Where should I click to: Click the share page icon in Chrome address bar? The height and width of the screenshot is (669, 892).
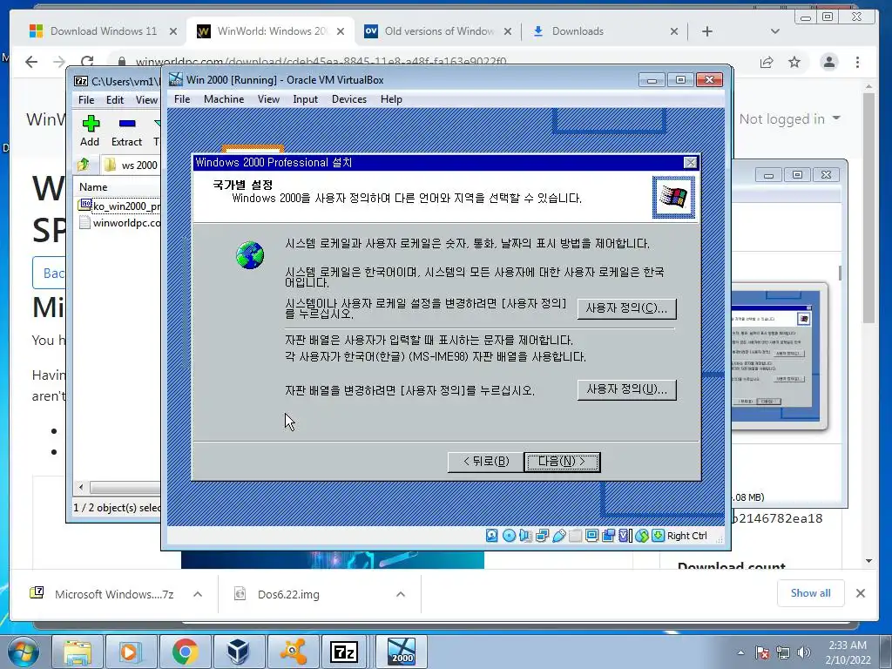tap(767, 62)
